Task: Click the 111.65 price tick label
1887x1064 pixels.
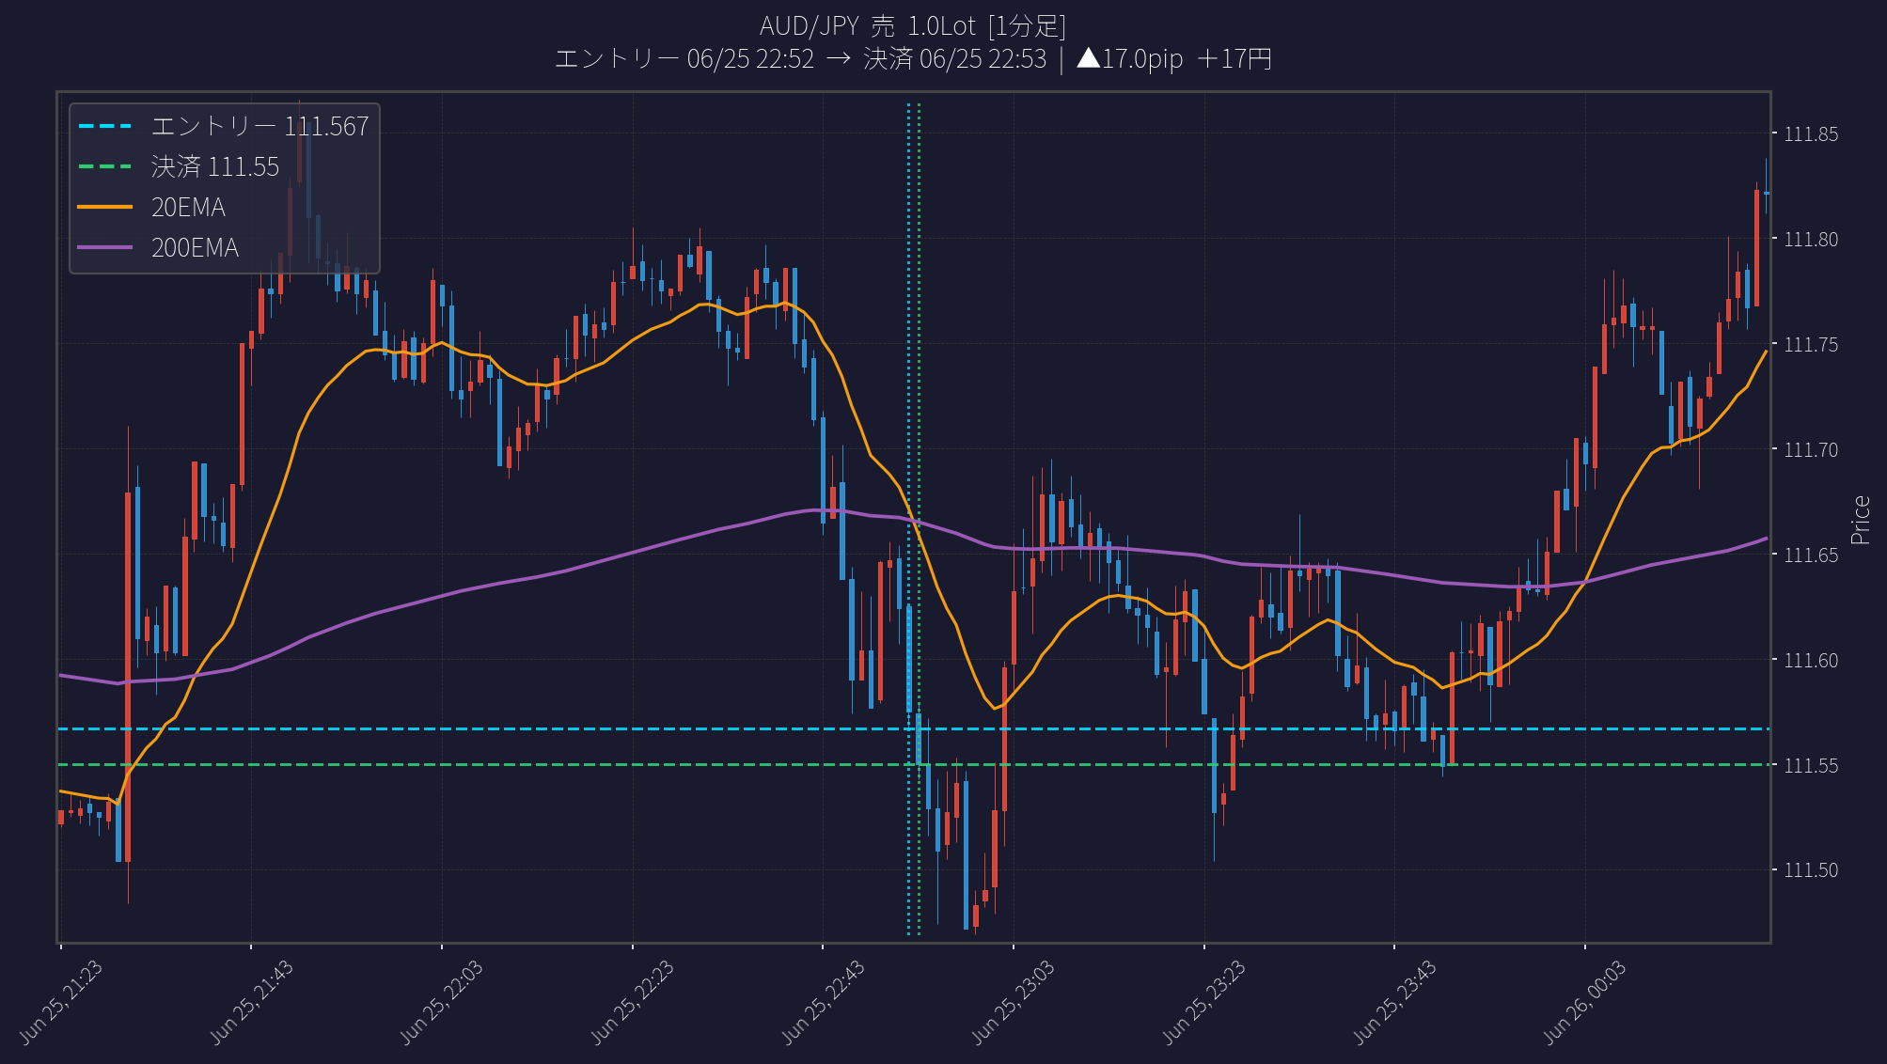Action: pos(1811,555)
